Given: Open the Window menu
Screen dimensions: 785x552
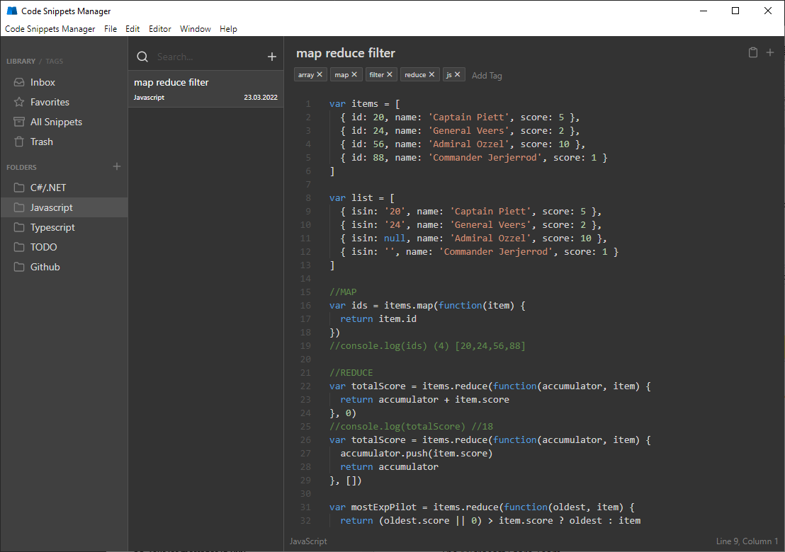Looking at the screenshot, I should click(196, 29).
